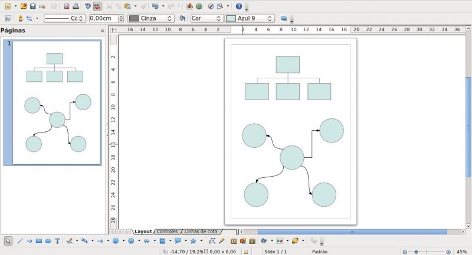Select the Connector tool
The image size is (472, 255).
click(84, 241)
